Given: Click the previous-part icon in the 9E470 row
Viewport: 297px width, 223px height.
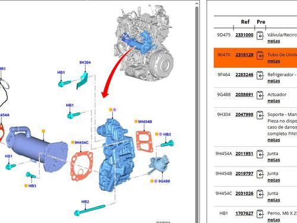Looking at the screenshot, I should point(260,55).
